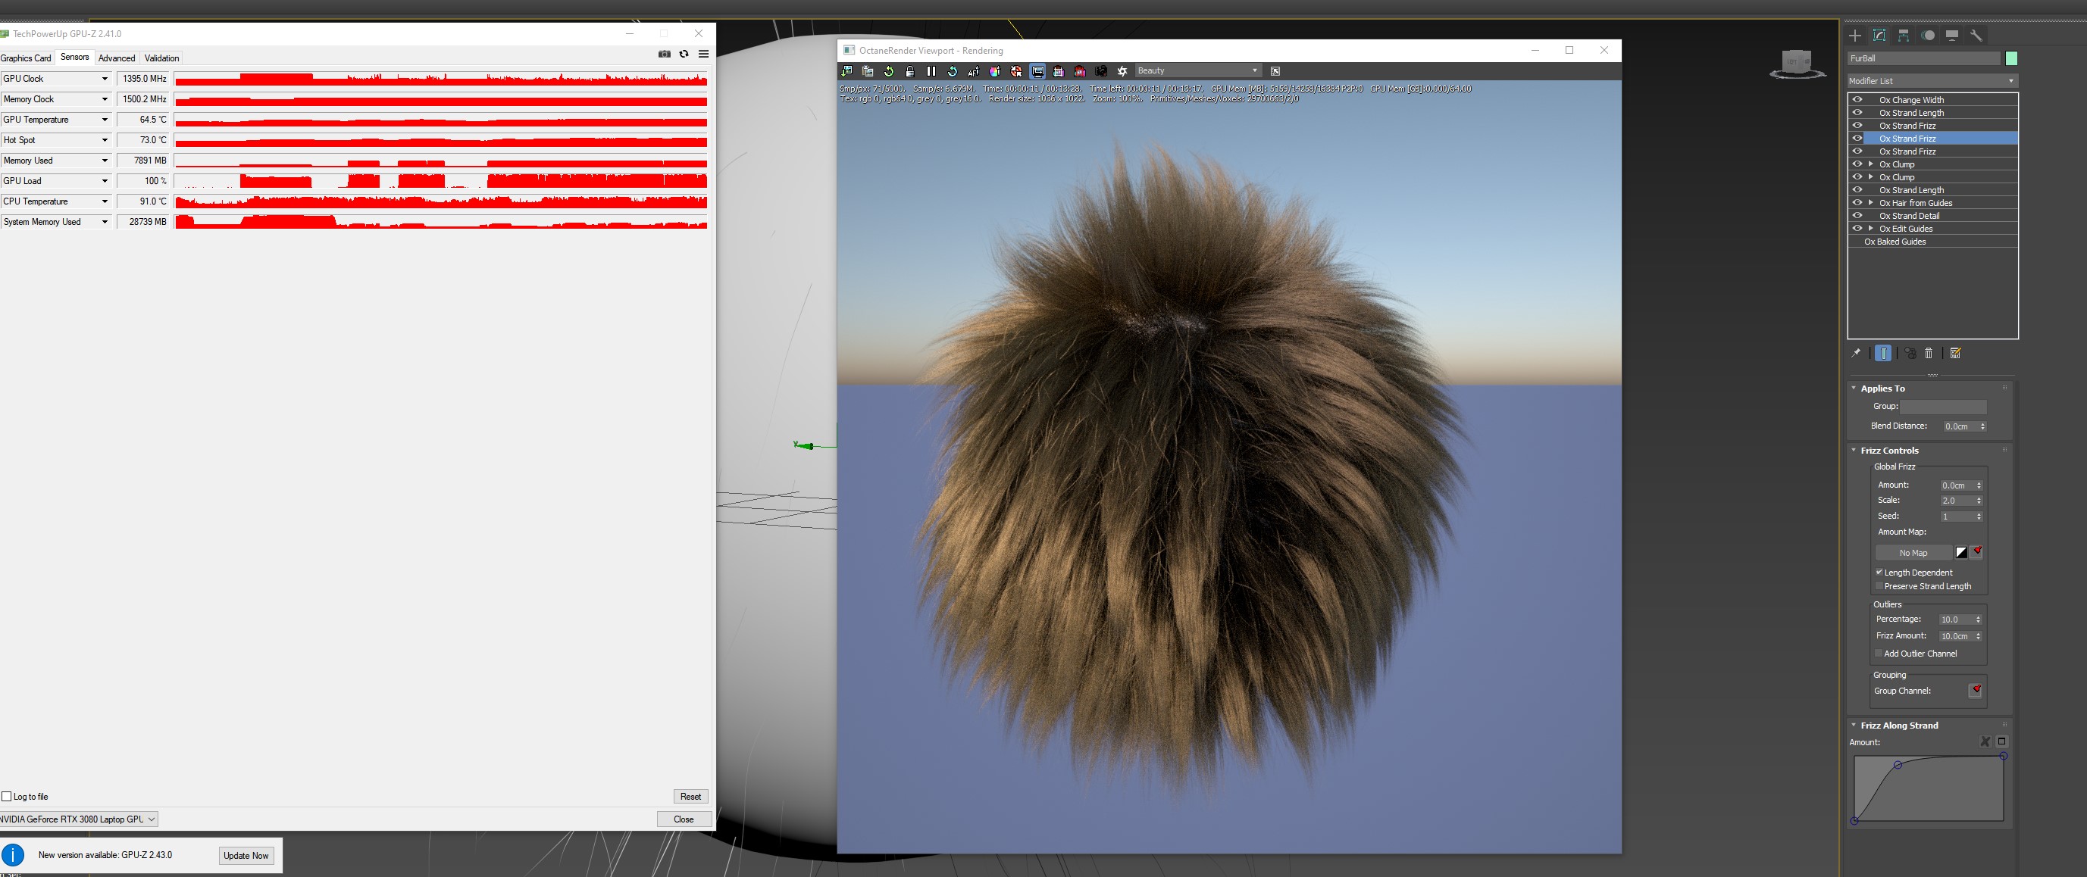
Task: Expand the Ox Hair from Guides modifier
Action: click(x=1871, y=203)
